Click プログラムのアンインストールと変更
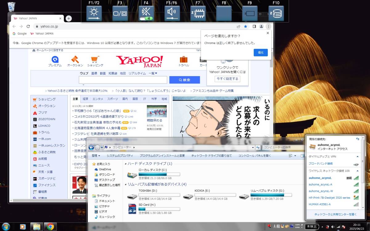 [x=162, y=156]
